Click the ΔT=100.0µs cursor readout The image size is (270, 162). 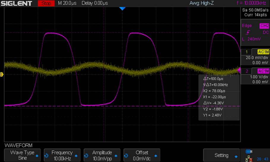[213, 79]
